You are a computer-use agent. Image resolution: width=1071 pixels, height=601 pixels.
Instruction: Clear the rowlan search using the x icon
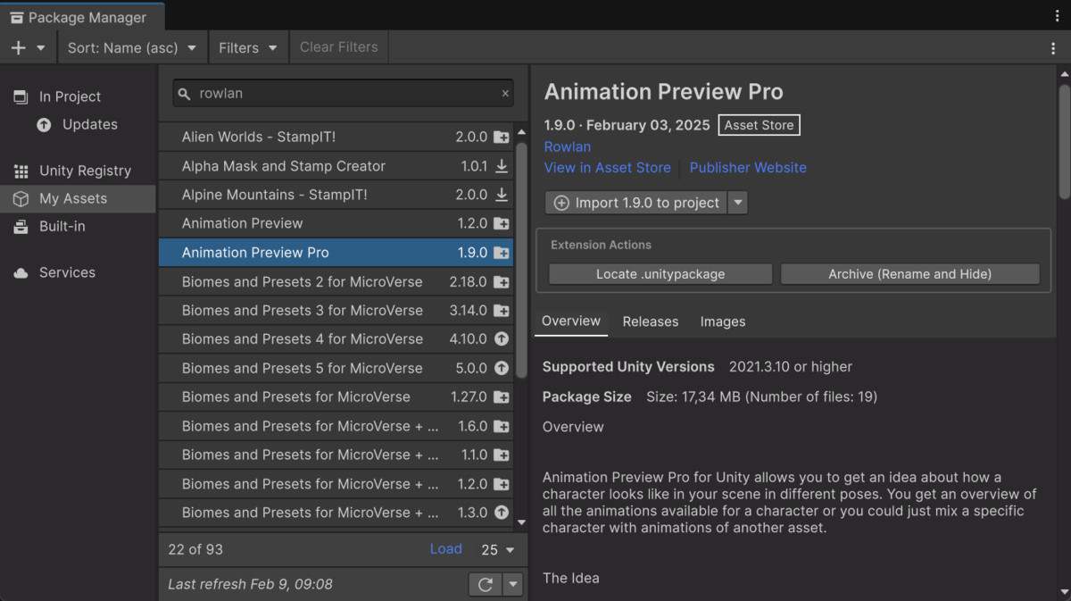tap(505, 93)
